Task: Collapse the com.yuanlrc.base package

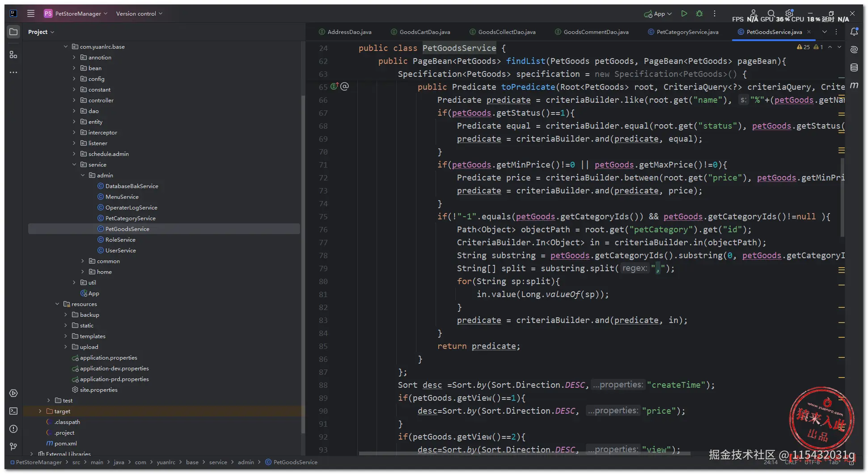Action: 66,46
